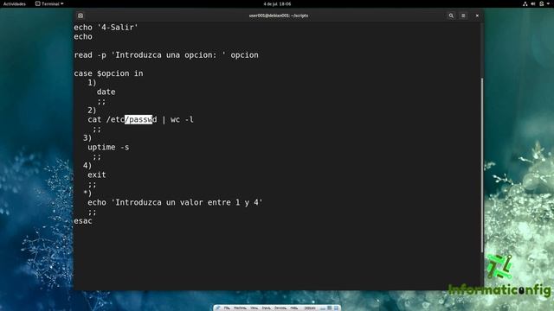
Task: Open Machine menu in VirtualBox mini toolbar
Action: tap(240, 308)
